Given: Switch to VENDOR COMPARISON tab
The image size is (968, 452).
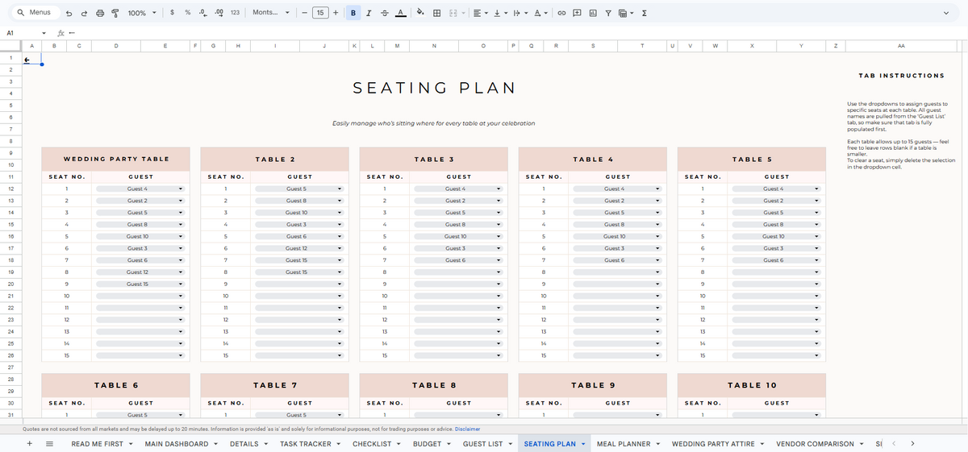Looking at the screenshot, I should 815,444.
